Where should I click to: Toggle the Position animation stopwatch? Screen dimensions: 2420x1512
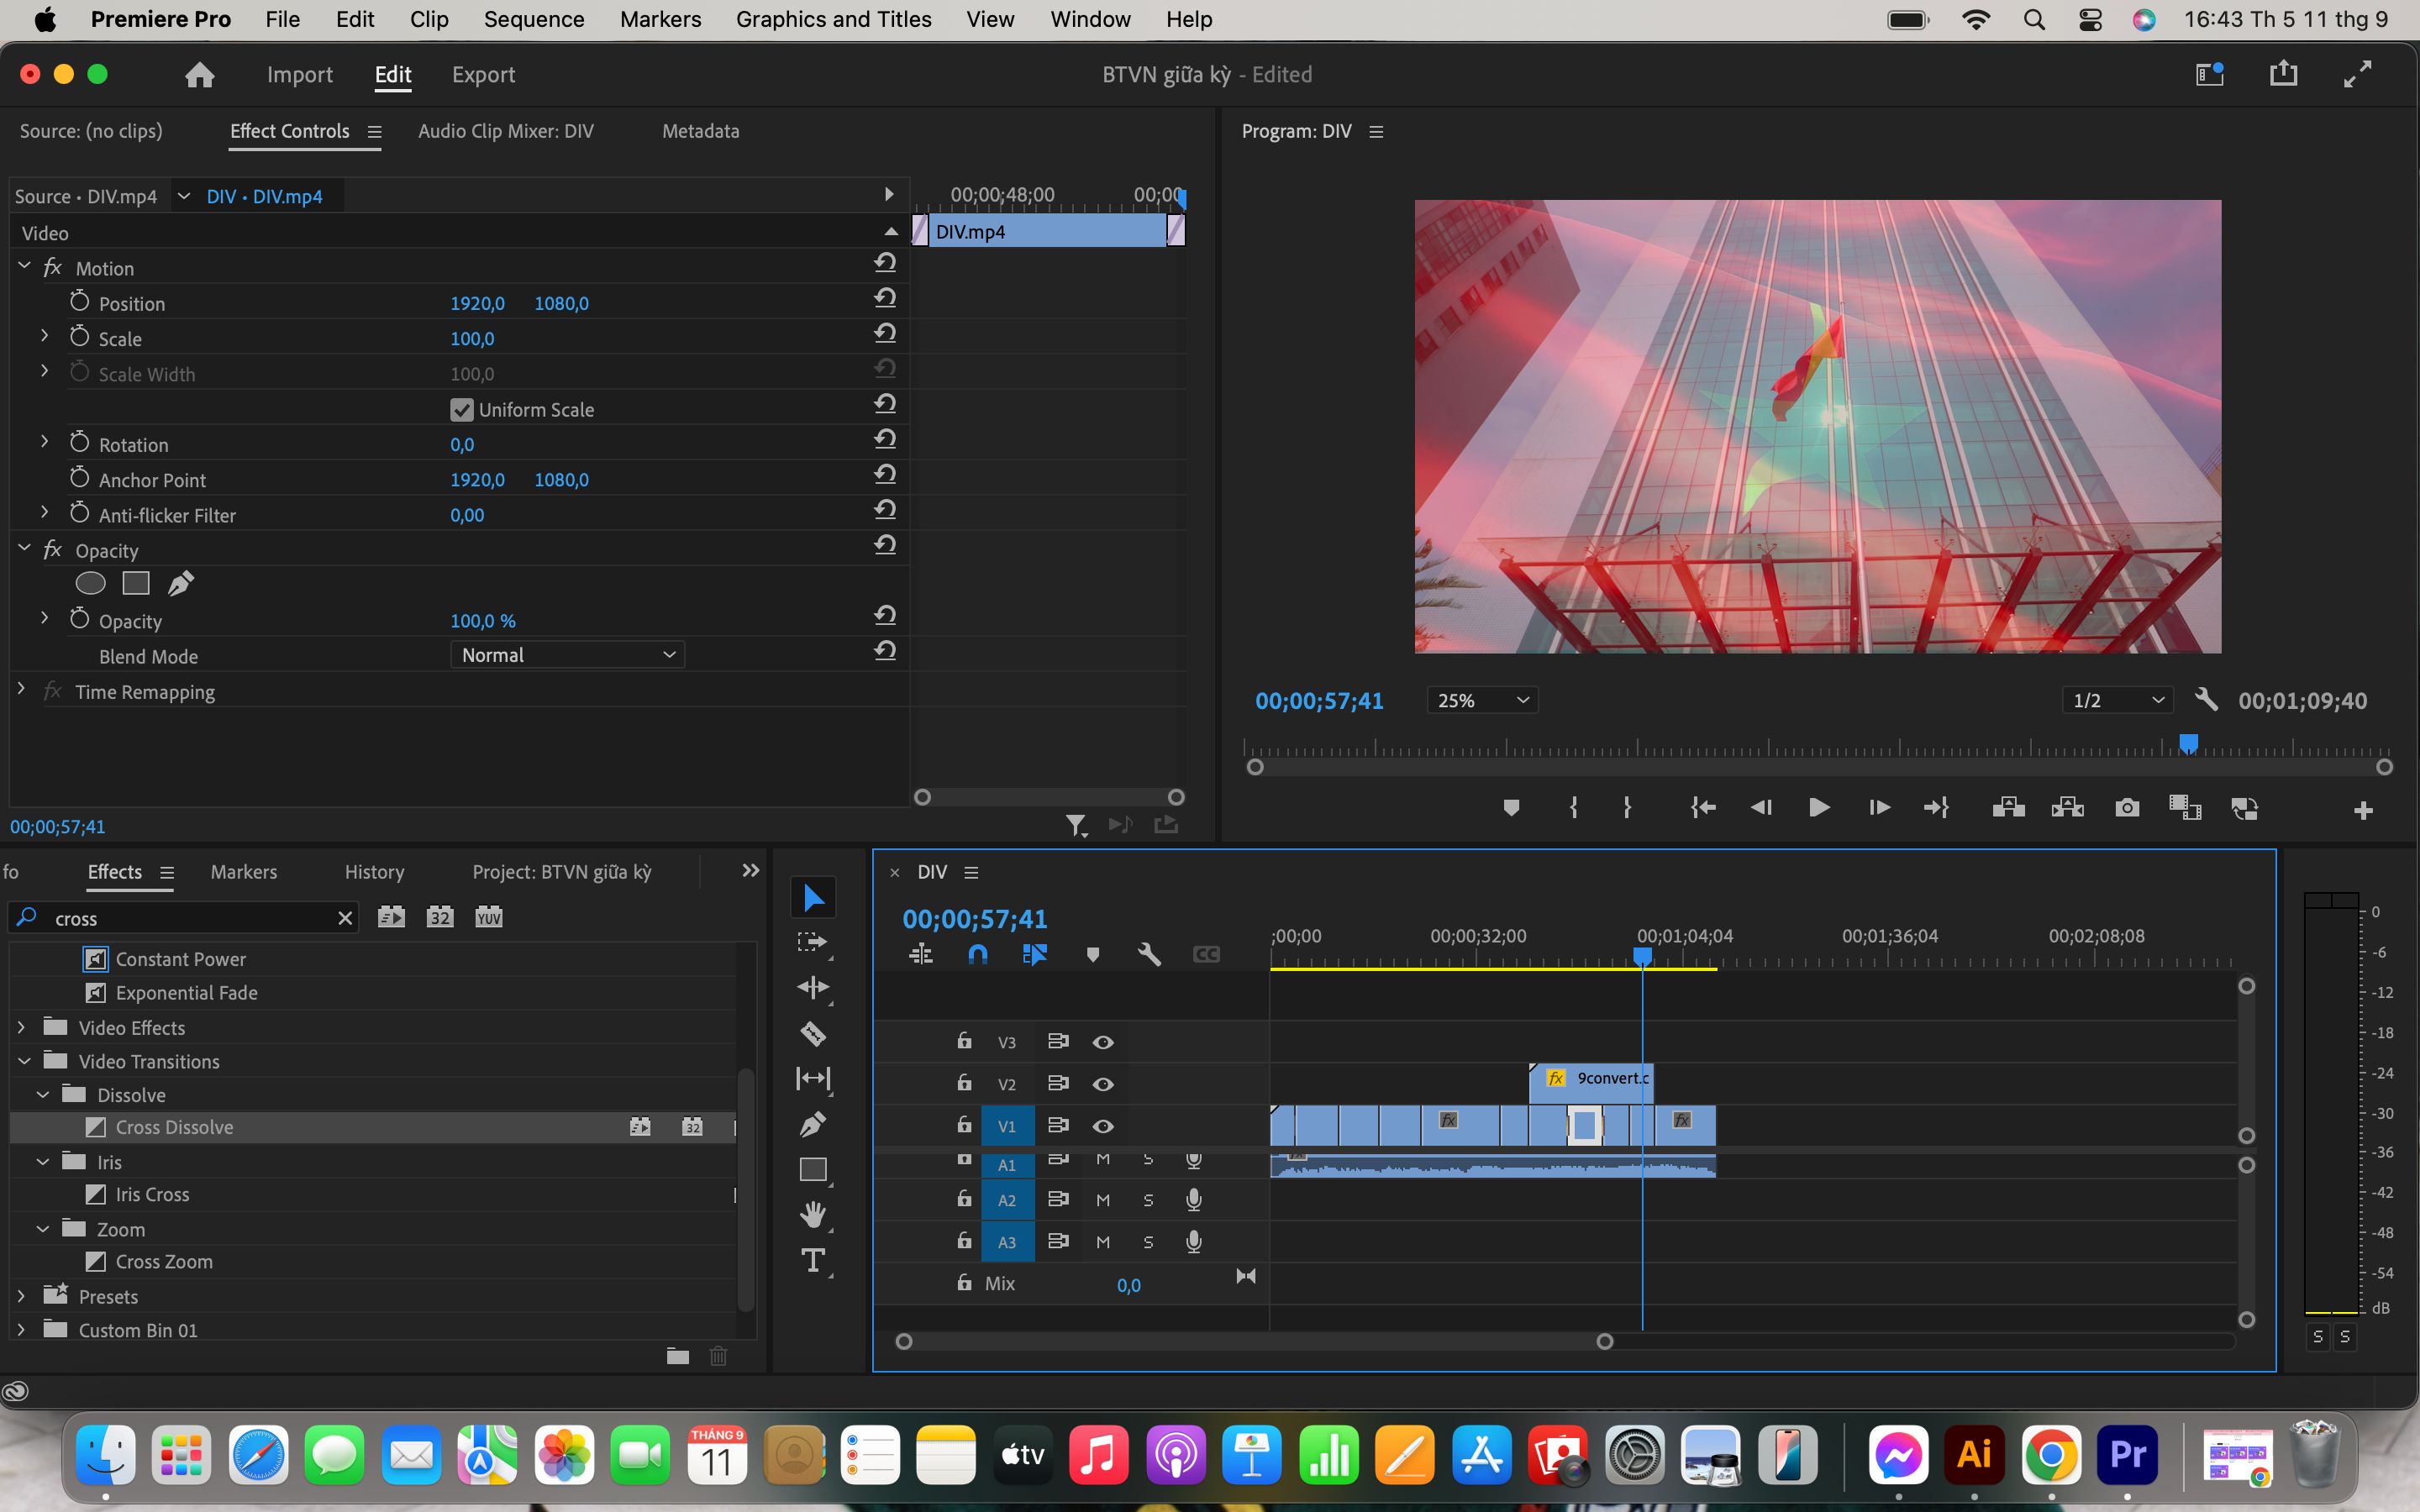(x=80, y=301)
